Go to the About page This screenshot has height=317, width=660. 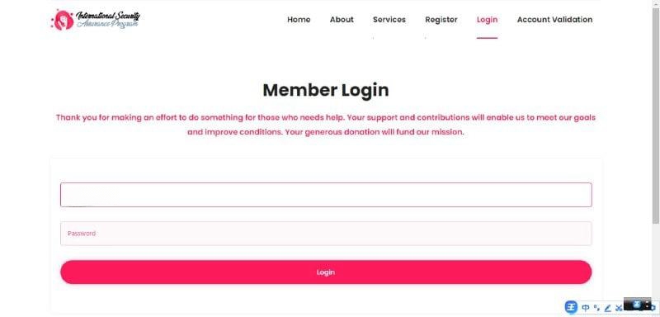click(x=342, y=19)
